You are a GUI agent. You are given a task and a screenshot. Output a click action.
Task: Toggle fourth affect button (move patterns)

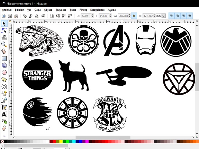(x=190, y=16)
